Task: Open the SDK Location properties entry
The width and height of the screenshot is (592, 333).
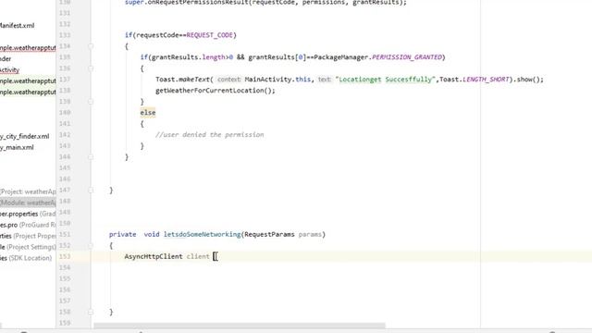Action: point(26,258)
